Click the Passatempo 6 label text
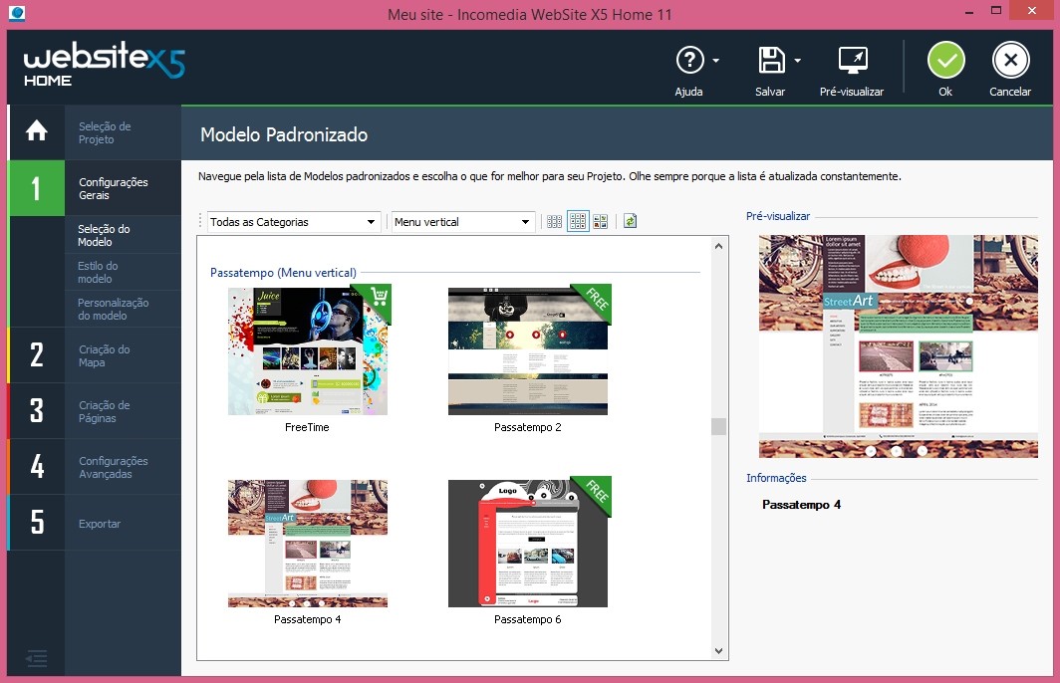Viewport: 1060px width, 683px height. coord(528,619)
